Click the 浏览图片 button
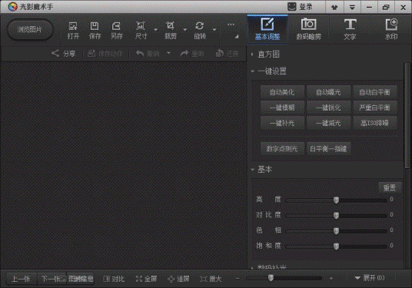412x288 pixels. (x=30, y=29)
